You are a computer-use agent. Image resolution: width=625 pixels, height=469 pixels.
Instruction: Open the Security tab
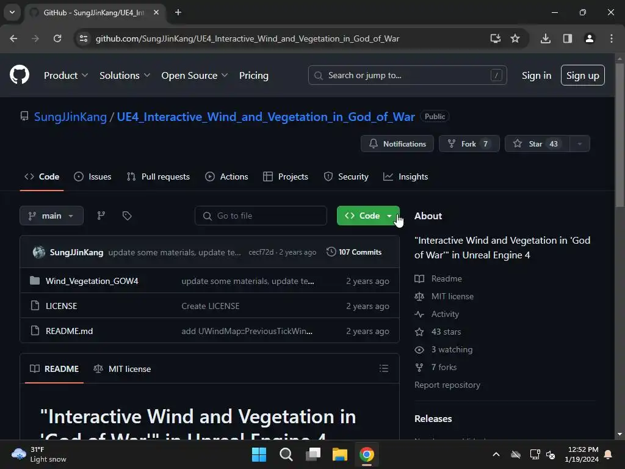click(346, 176)
